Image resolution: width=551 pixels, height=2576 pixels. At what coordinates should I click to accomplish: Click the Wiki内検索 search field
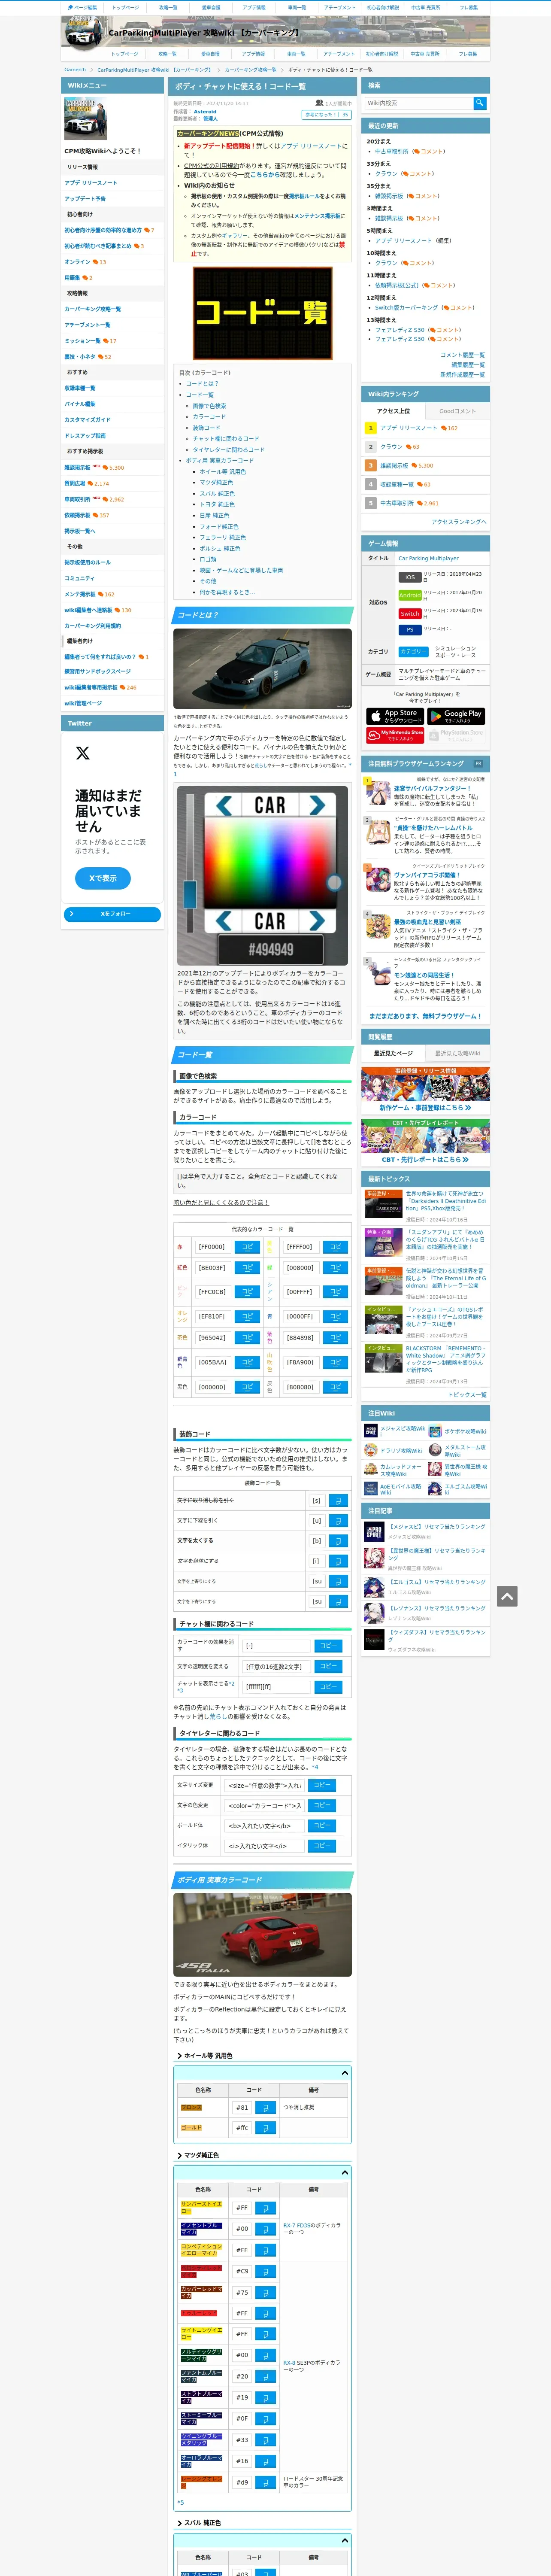tap(418, 103)
